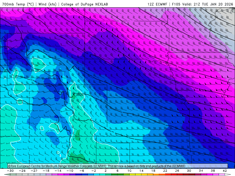Click the '700mb Temp (°C)' title text
The width and height of the screenshot is (235, 176).
pyautogui.click(x=18, y=4)
